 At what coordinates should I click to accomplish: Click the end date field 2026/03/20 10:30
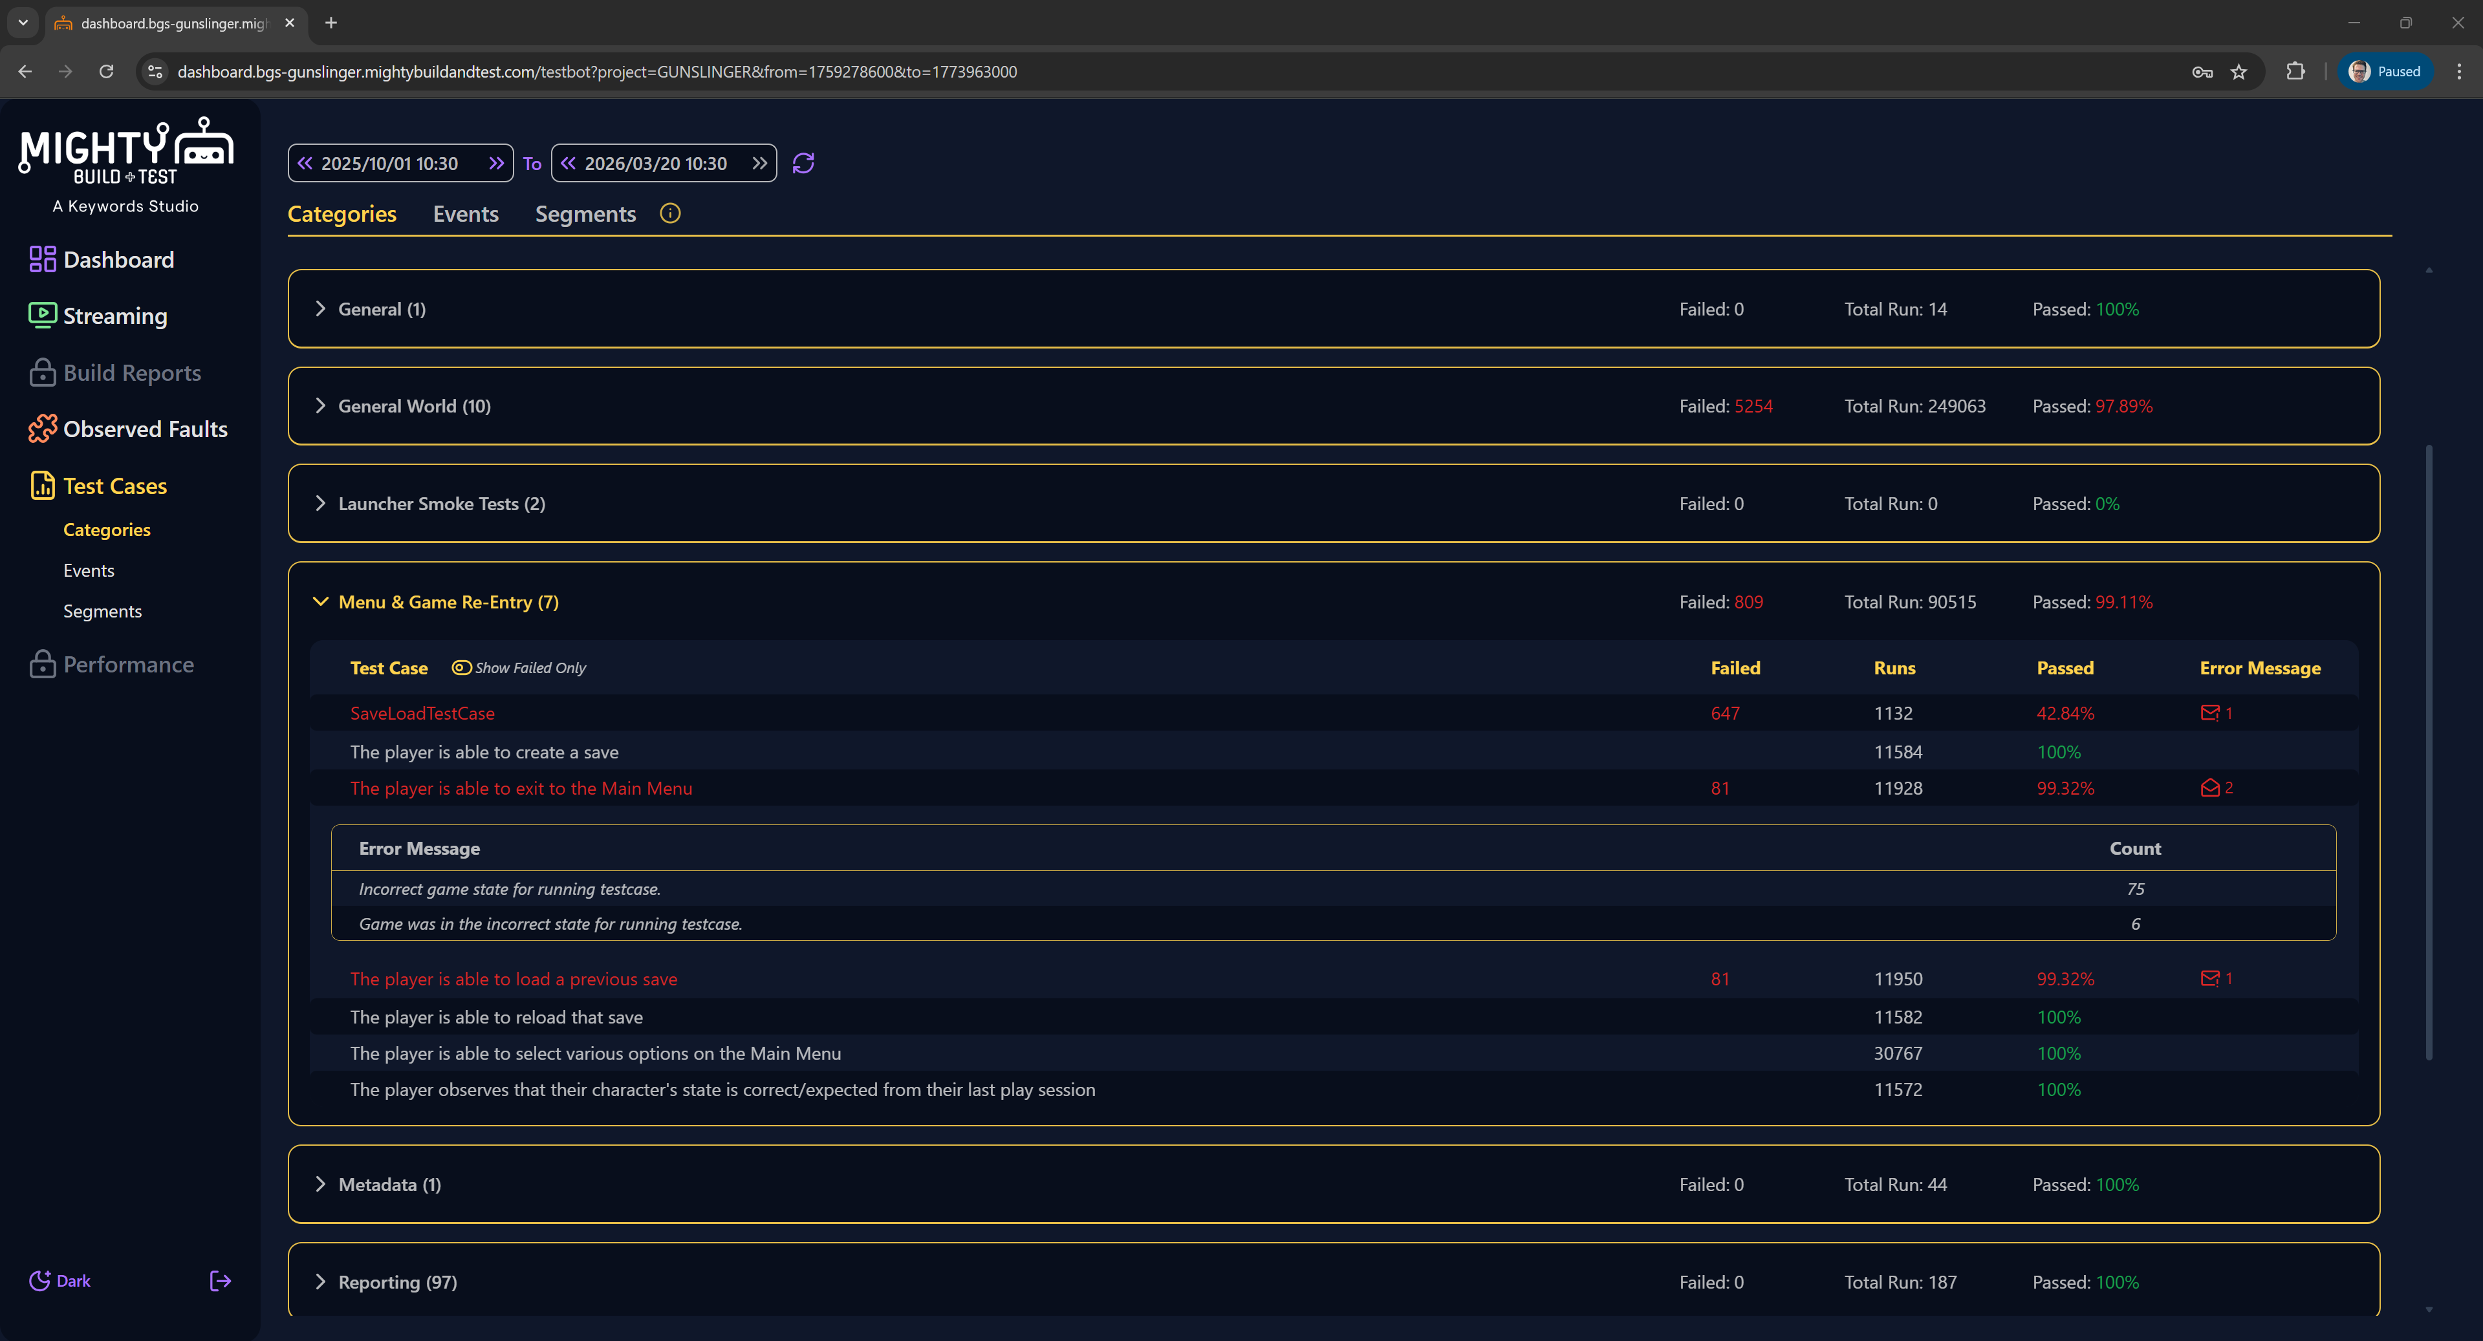point(655,163)
